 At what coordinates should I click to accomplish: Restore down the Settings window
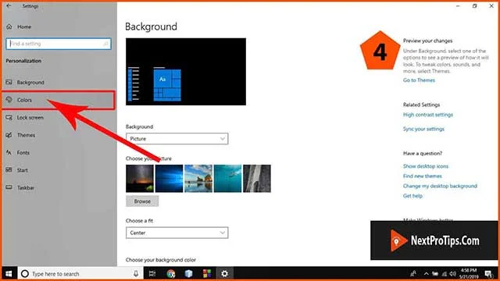[x=475, y=6]
